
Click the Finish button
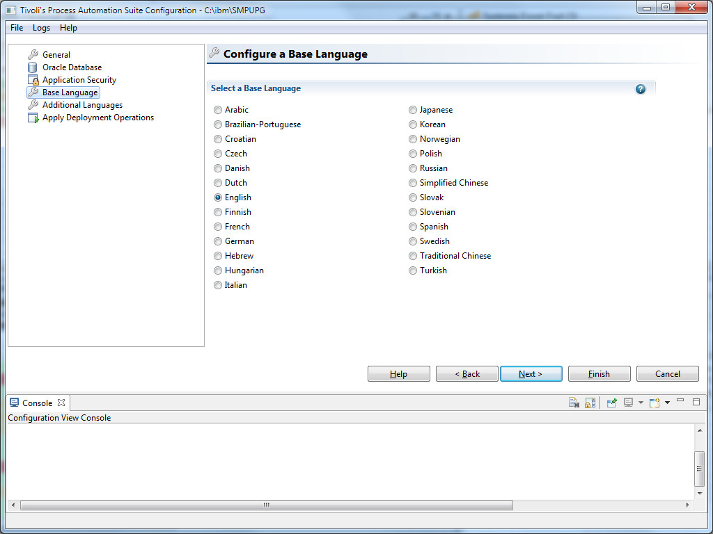click(x=600, y=373)
